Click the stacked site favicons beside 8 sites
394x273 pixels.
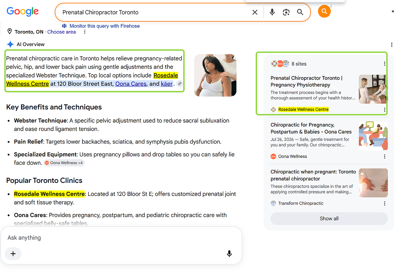tap(280, 64)
